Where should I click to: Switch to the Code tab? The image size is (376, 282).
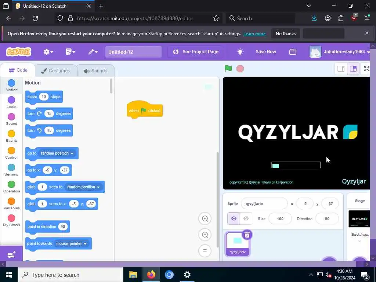(x=18, y=70)
